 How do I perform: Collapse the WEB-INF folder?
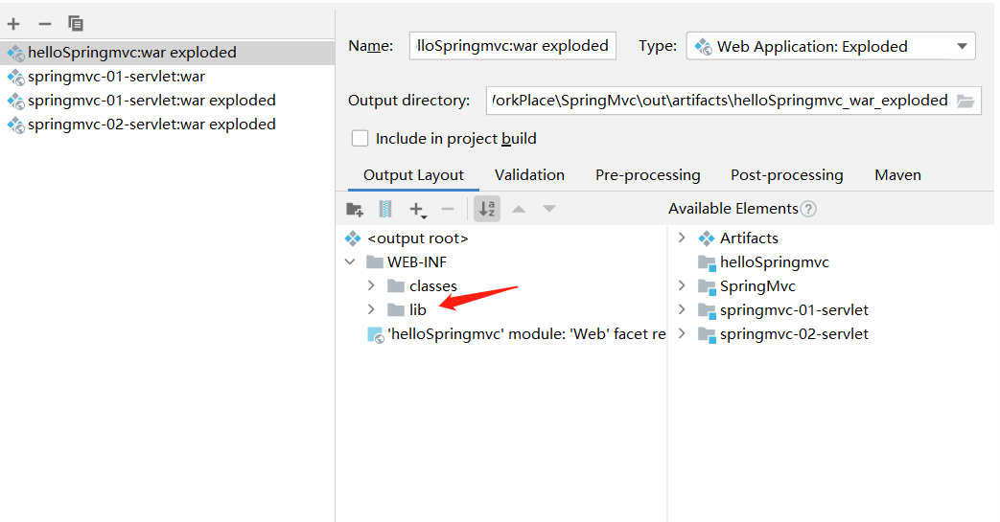pyautogui.click(x=349, y=261)
